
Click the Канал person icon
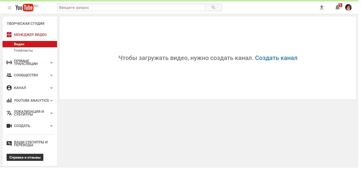click(x=9, y=88)
